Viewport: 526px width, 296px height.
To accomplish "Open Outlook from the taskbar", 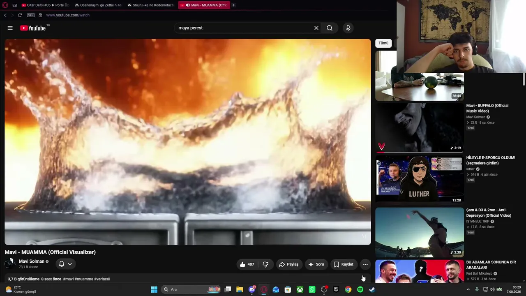I will (x=276, y=289).
